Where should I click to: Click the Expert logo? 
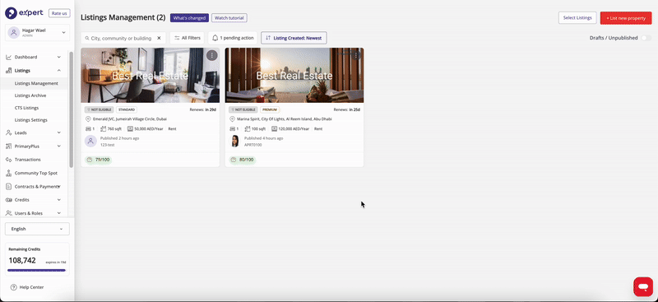25,13
